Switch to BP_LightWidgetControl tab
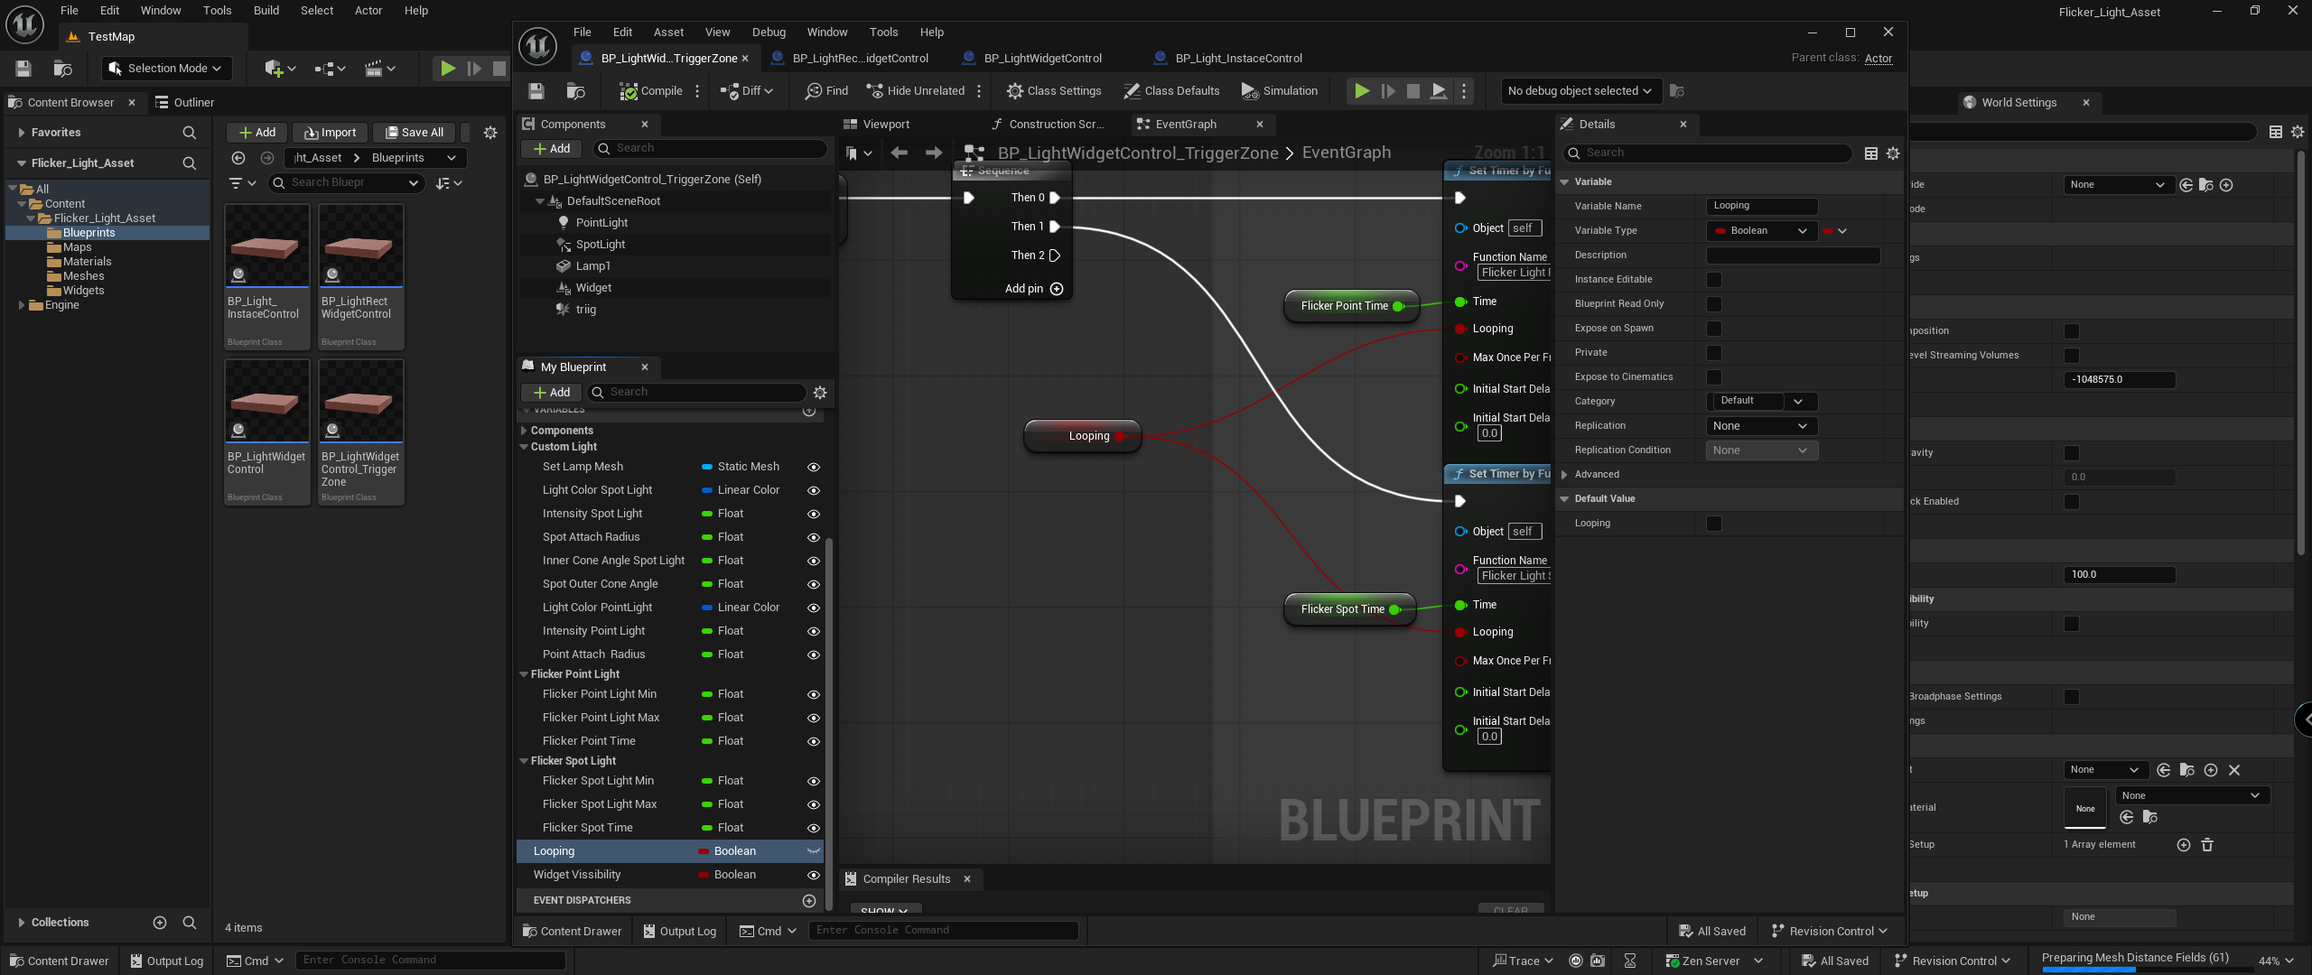This screenshot has width=2312, height=975. pyautogui.click(x=1042, y=59)
